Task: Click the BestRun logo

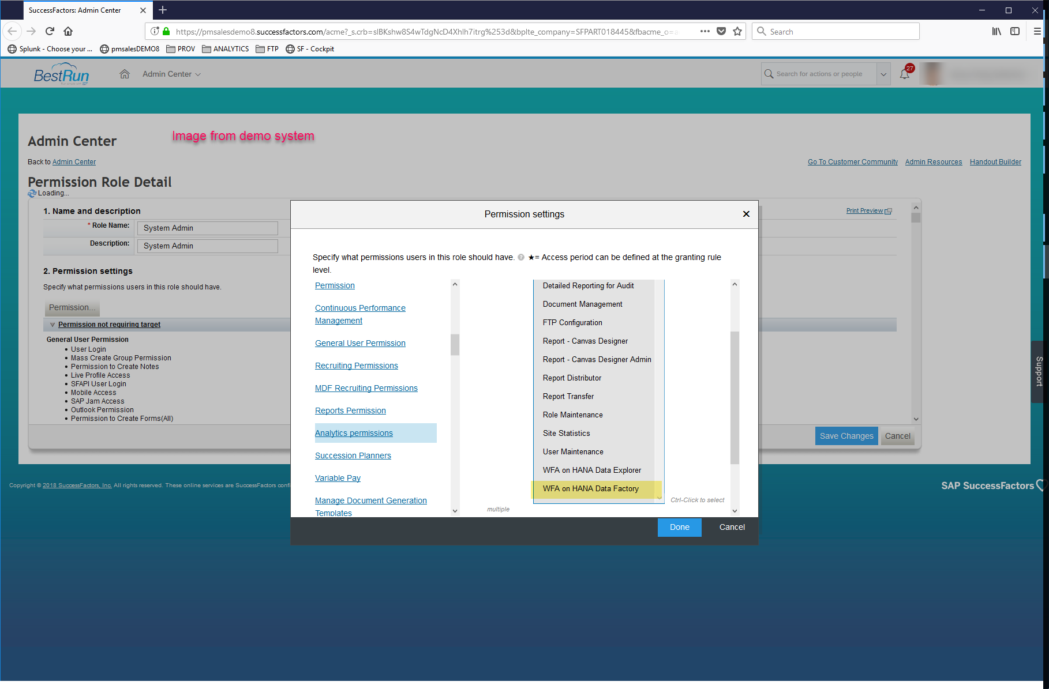Action: [61, 75]
